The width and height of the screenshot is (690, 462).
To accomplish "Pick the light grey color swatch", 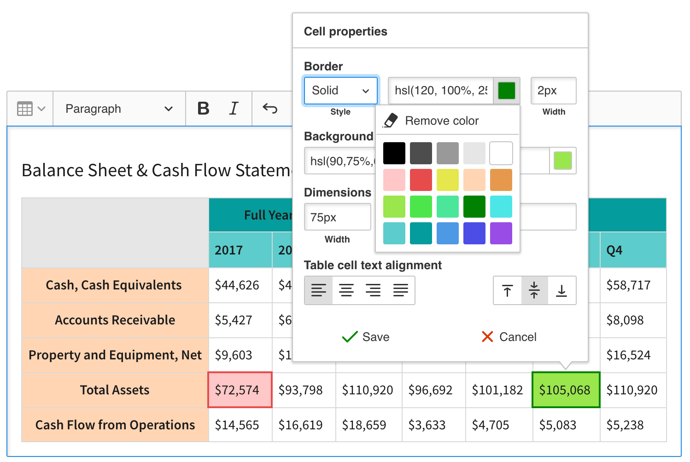I will point(474,153).
